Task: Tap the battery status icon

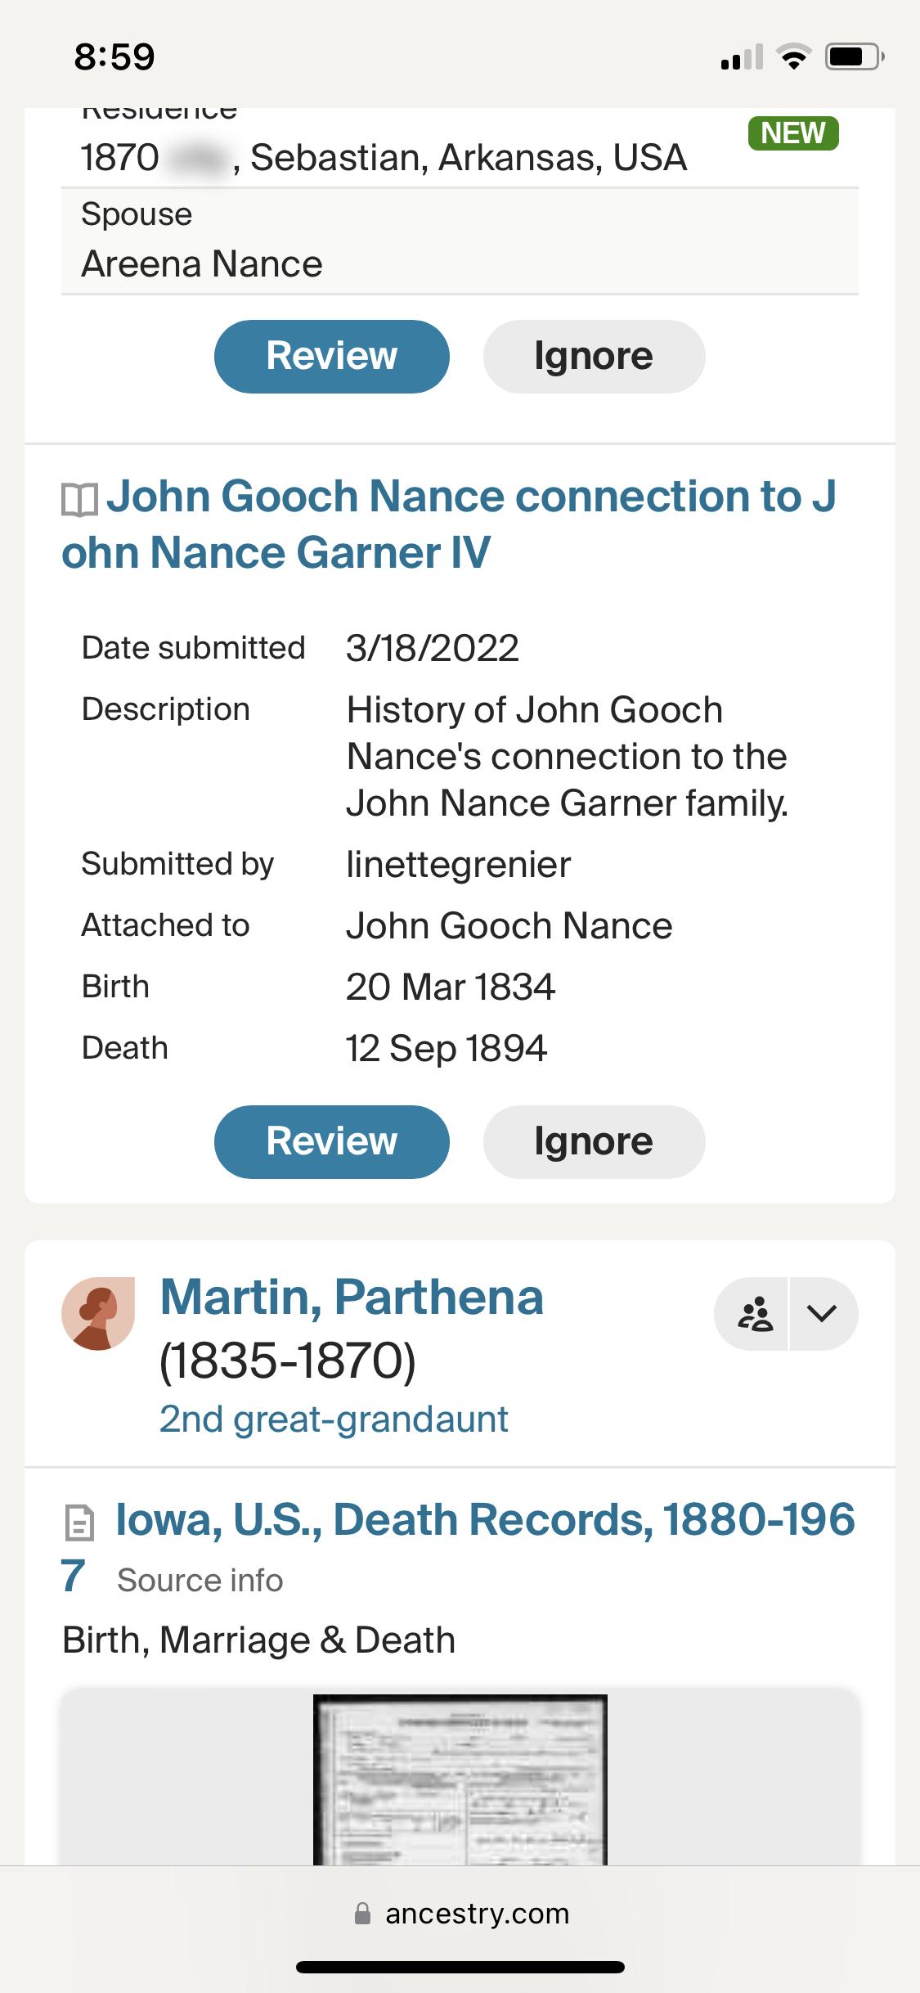Action: 855,57
